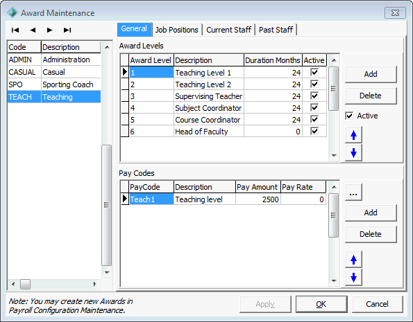The width and height of the screenshot is (413, 322).
Task: Move pay code down with blue arrow
Action: coord(353,277)
